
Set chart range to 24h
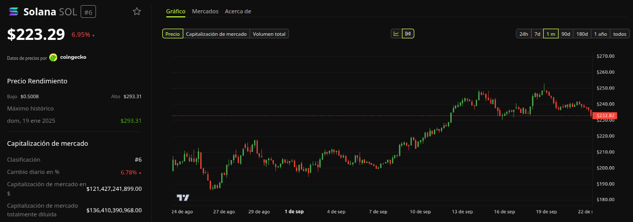click(524, 34)
